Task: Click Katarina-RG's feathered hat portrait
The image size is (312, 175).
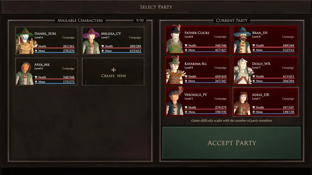Action: pyautogui.click(x=175, y=70)
